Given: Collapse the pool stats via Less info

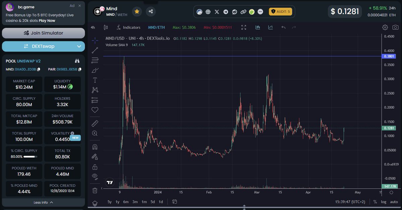Looking at the screenshot, I should [43, 203].
